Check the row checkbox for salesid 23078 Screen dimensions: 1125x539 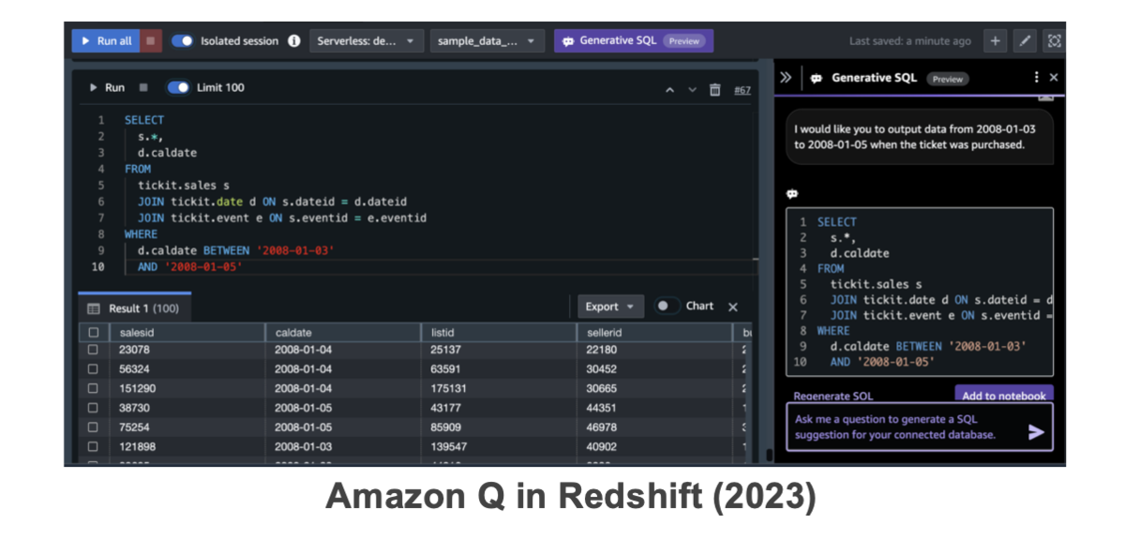93,350
